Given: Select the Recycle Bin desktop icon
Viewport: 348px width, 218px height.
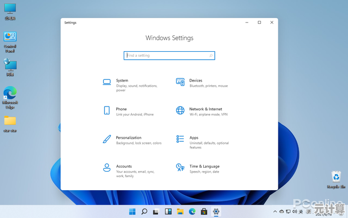Looking at the screenshot, I should tap(336, 178).
